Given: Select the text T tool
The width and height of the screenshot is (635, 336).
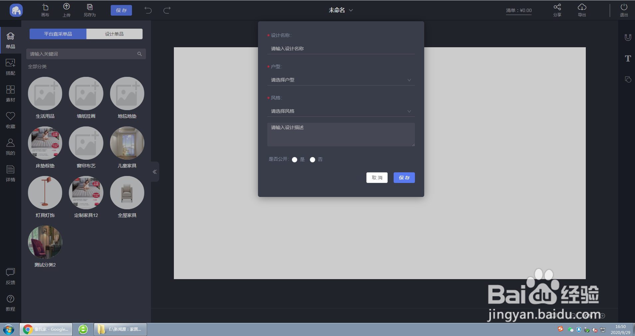Looking at the screenshot, I should [628, 59].
